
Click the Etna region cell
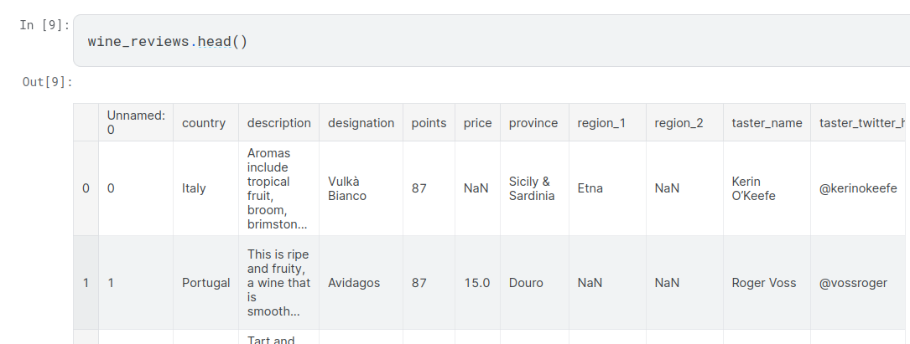[x=591, y=188]
